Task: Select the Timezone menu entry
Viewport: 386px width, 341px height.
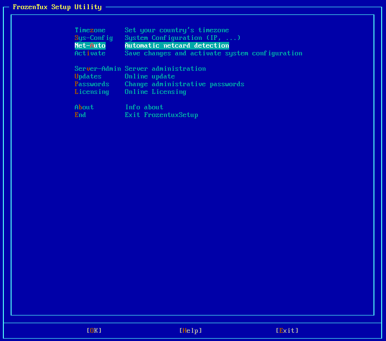Action: [x=90, y=30]
